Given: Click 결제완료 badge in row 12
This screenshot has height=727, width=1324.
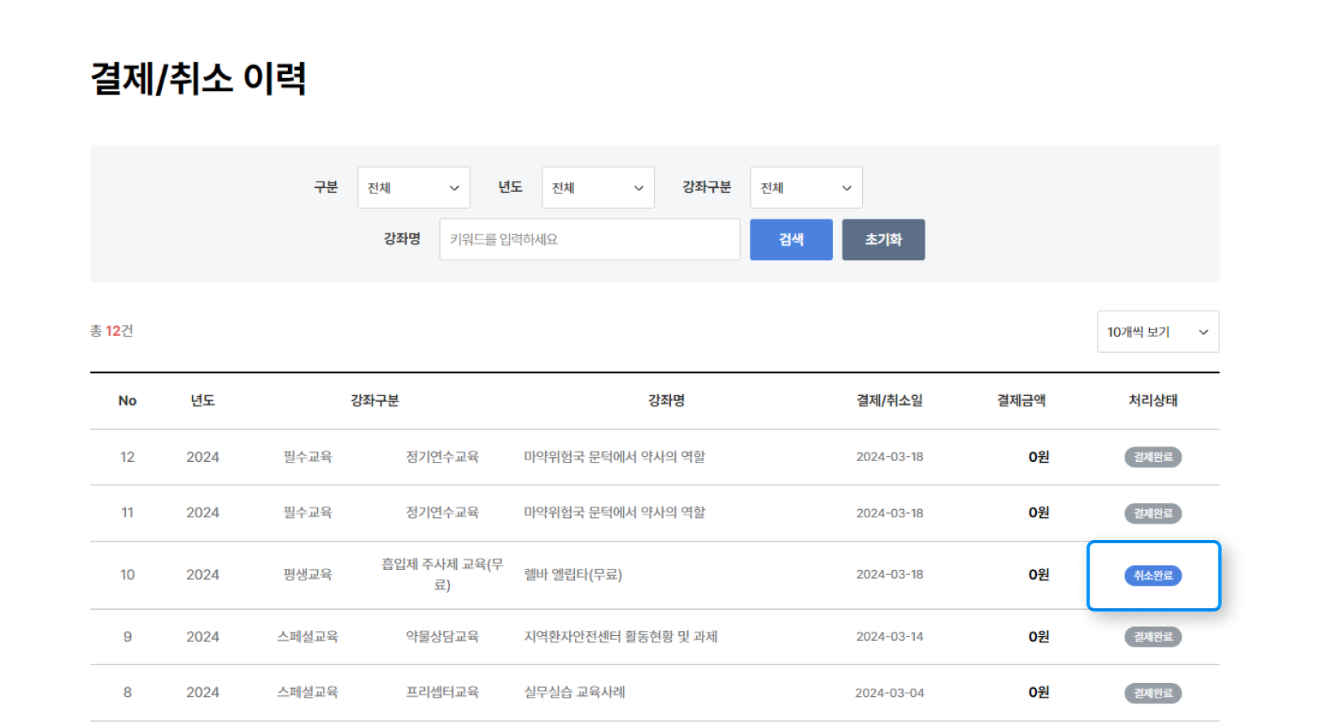Looking at the screenshot, I should [1153, 457].
